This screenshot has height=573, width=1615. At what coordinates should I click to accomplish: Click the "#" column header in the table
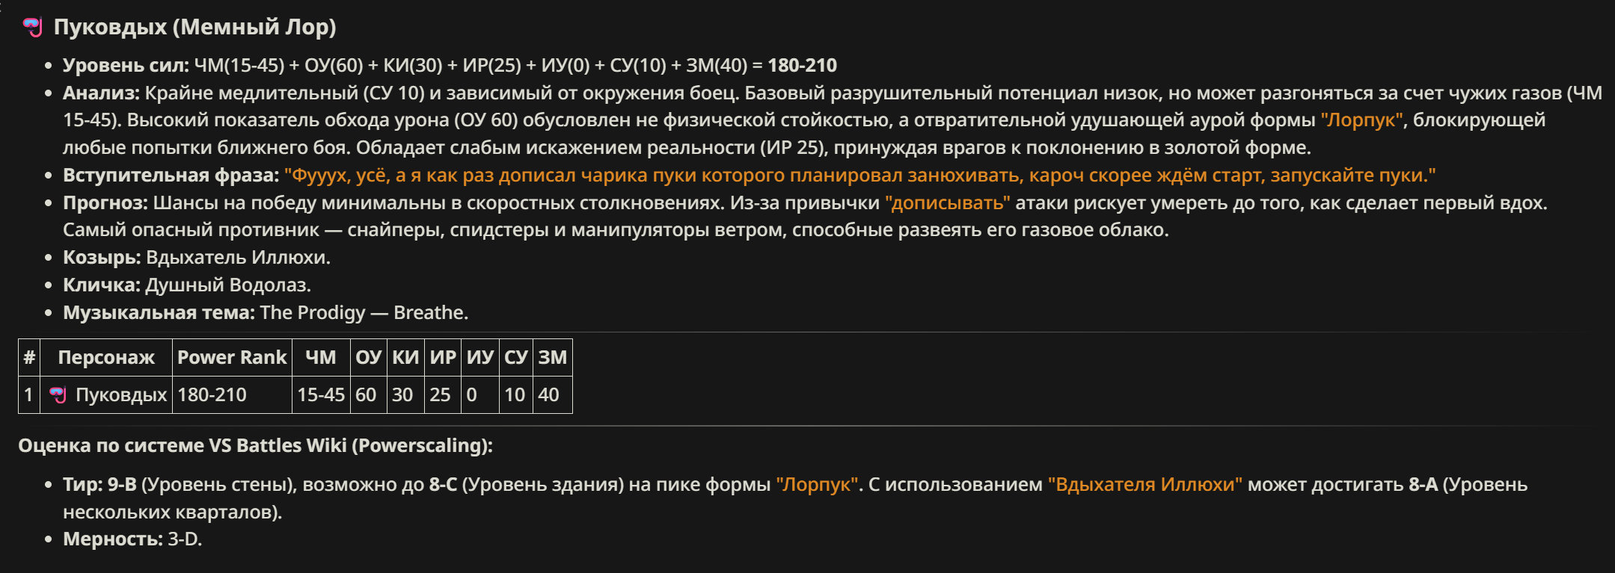pyautogui.click(x=29, y=357)
